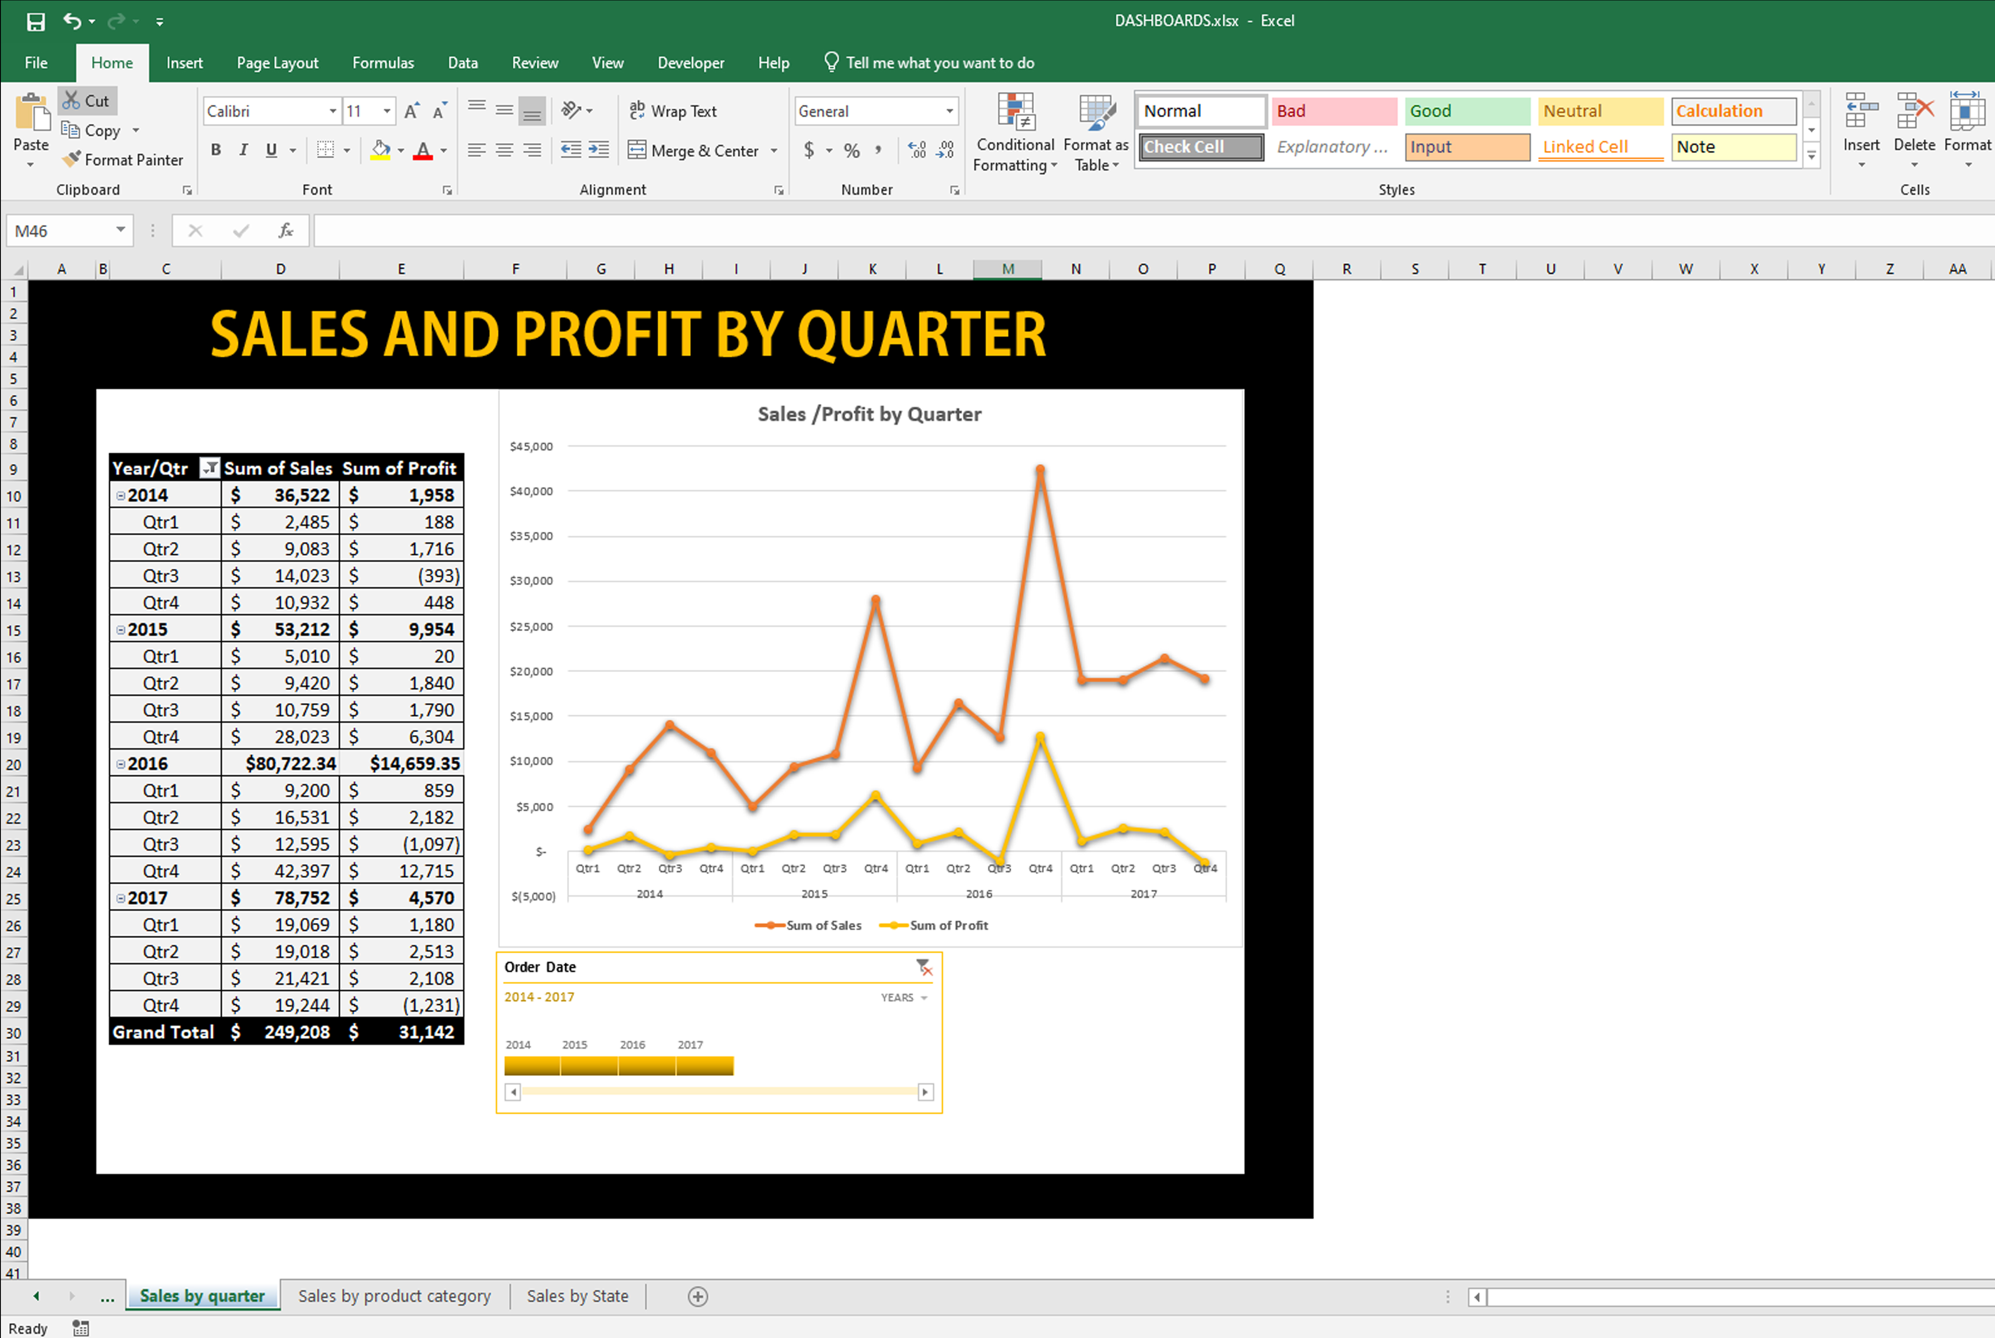The width and height of the screenshot is (1995, 1338).
Task: Click the Cut button
Action: click(87, 101)
